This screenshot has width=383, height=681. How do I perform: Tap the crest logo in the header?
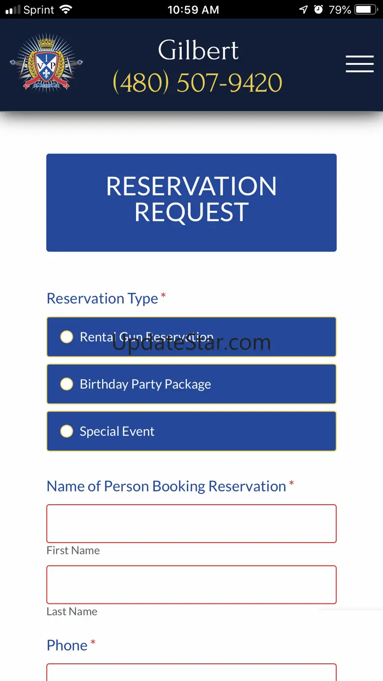tap(46, 64)
